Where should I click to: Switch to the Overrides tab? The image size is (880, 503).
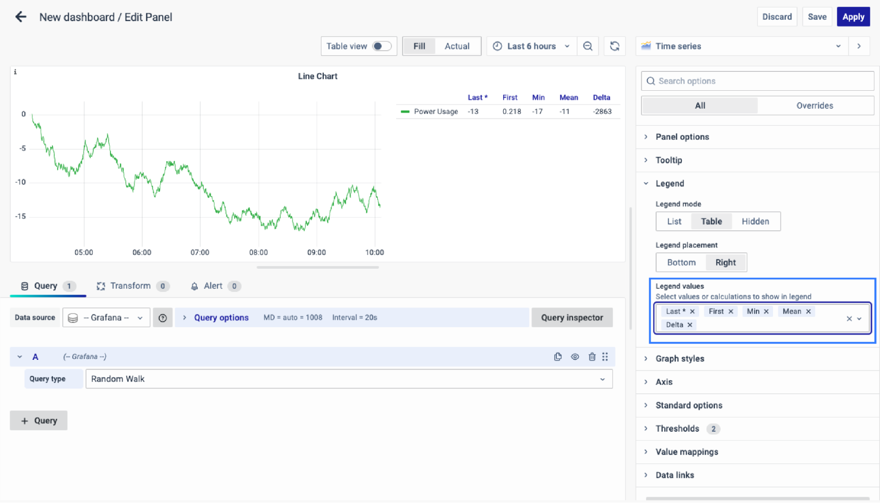click(814, 106)
